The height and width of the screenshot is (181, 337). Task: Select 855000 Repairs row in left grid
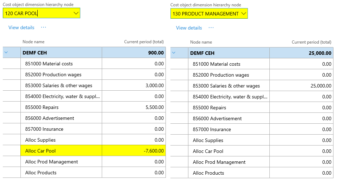point(42,107)
